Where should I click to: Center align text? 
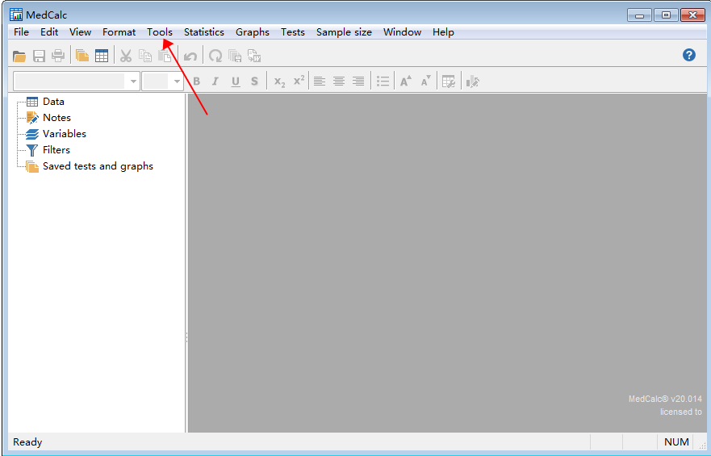pyautogui.click(x=339, y=82)
